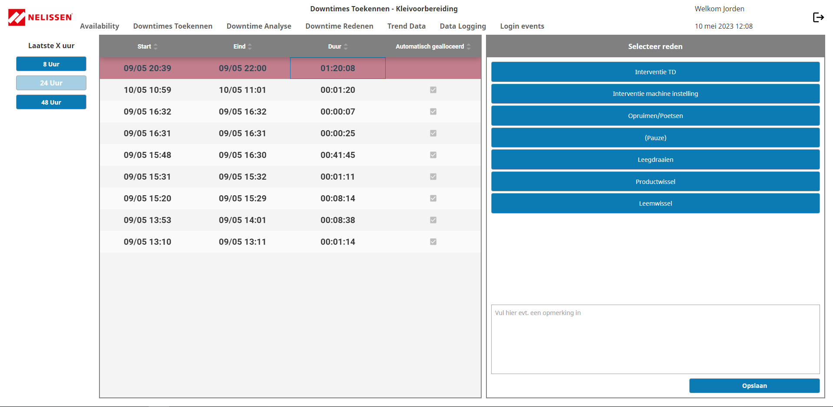
Task: Go to the Trend Data page
Action: coord(406,26)
